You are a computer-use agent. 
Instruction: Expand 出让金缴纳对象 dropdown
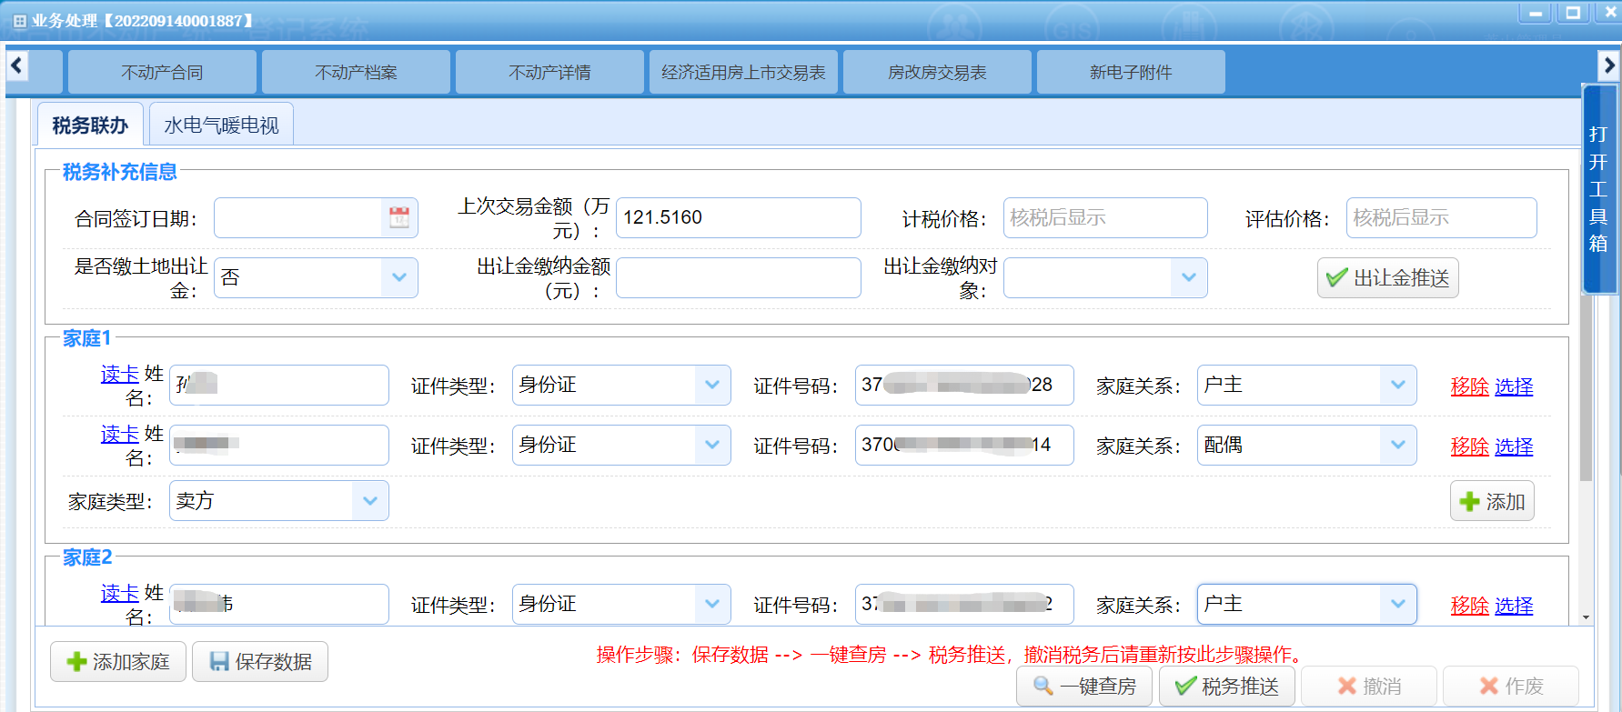[1188, 278]
